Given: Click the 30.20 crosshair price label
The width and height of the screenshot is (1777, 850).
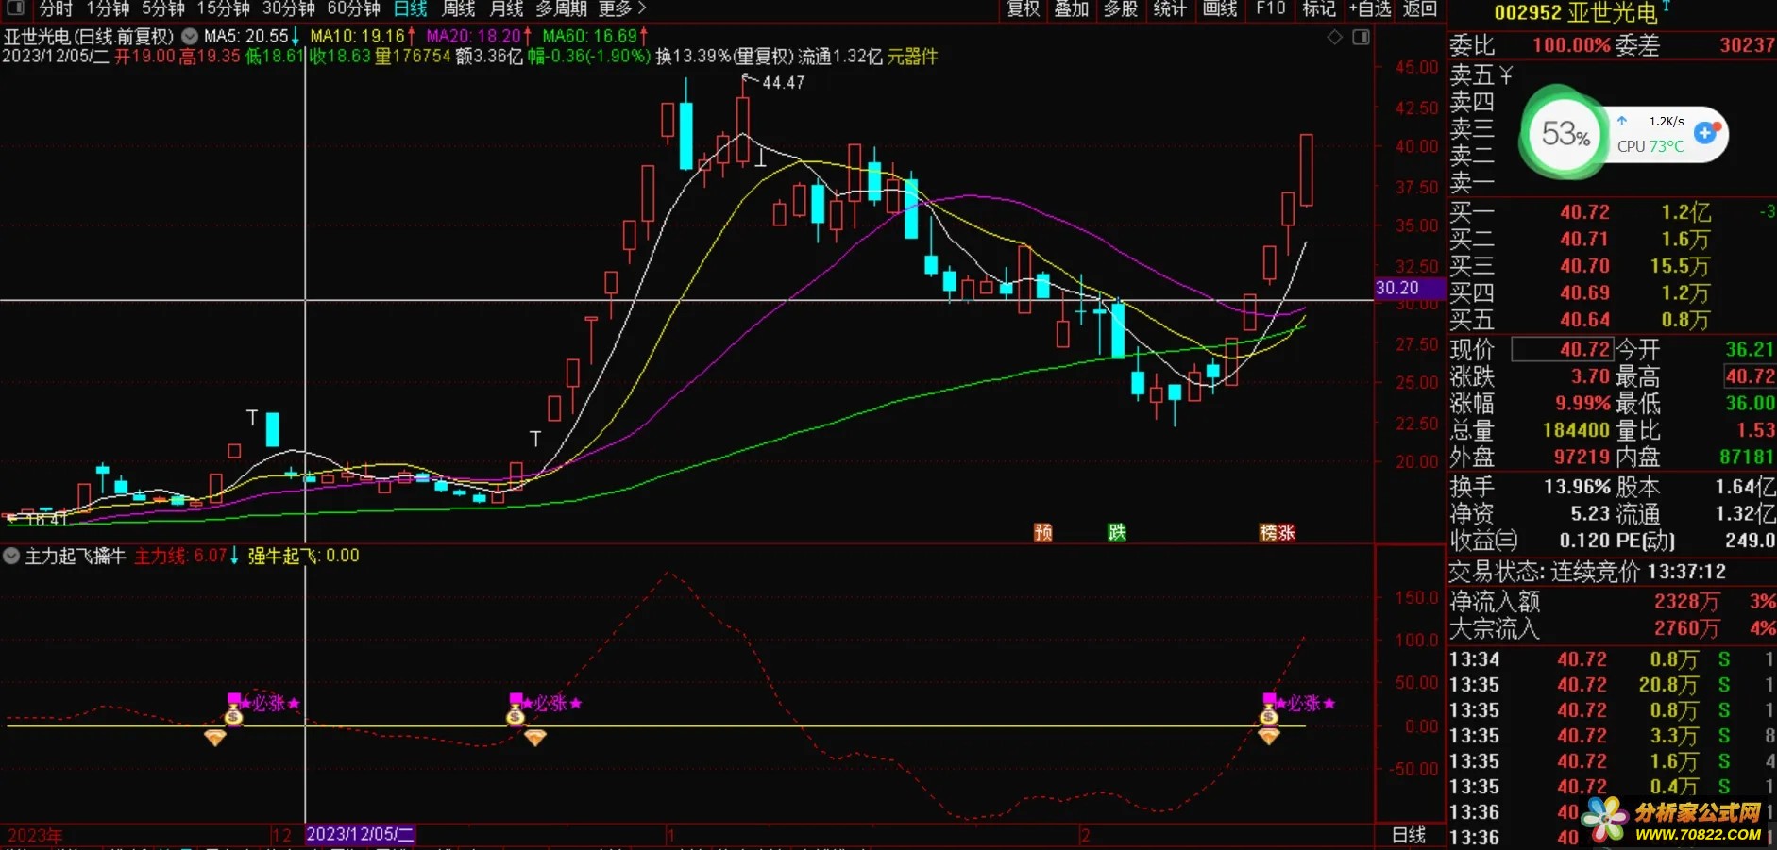Looking at the screenshot, I should [x=1410, y=288].
